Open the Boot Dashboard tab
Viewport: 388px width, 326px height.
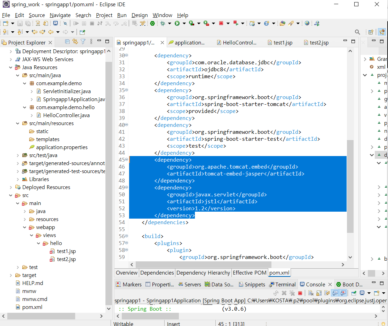[x=349, y=285]
